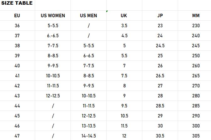The image size is (211, 140).
Task: Select US WOMEN cell reading 12-12.5
Action: 53,96
